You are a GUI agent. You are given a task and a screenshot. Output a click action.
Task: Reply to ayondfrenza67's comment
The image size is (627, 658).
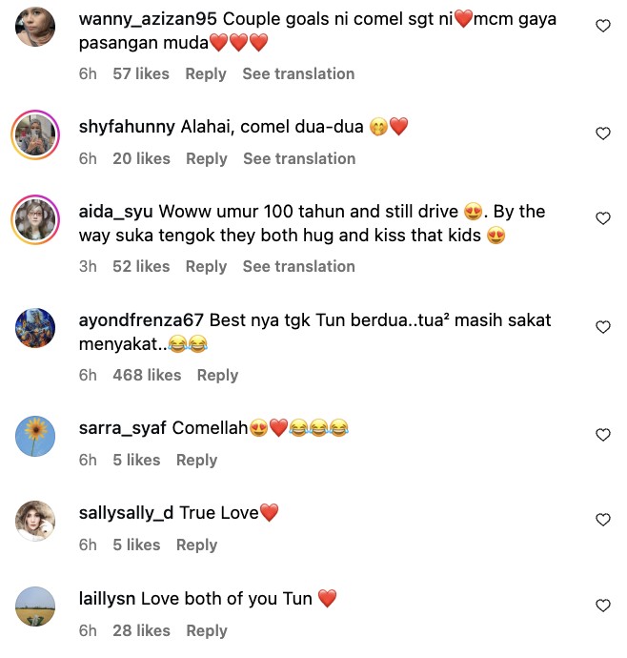[217, 375]
